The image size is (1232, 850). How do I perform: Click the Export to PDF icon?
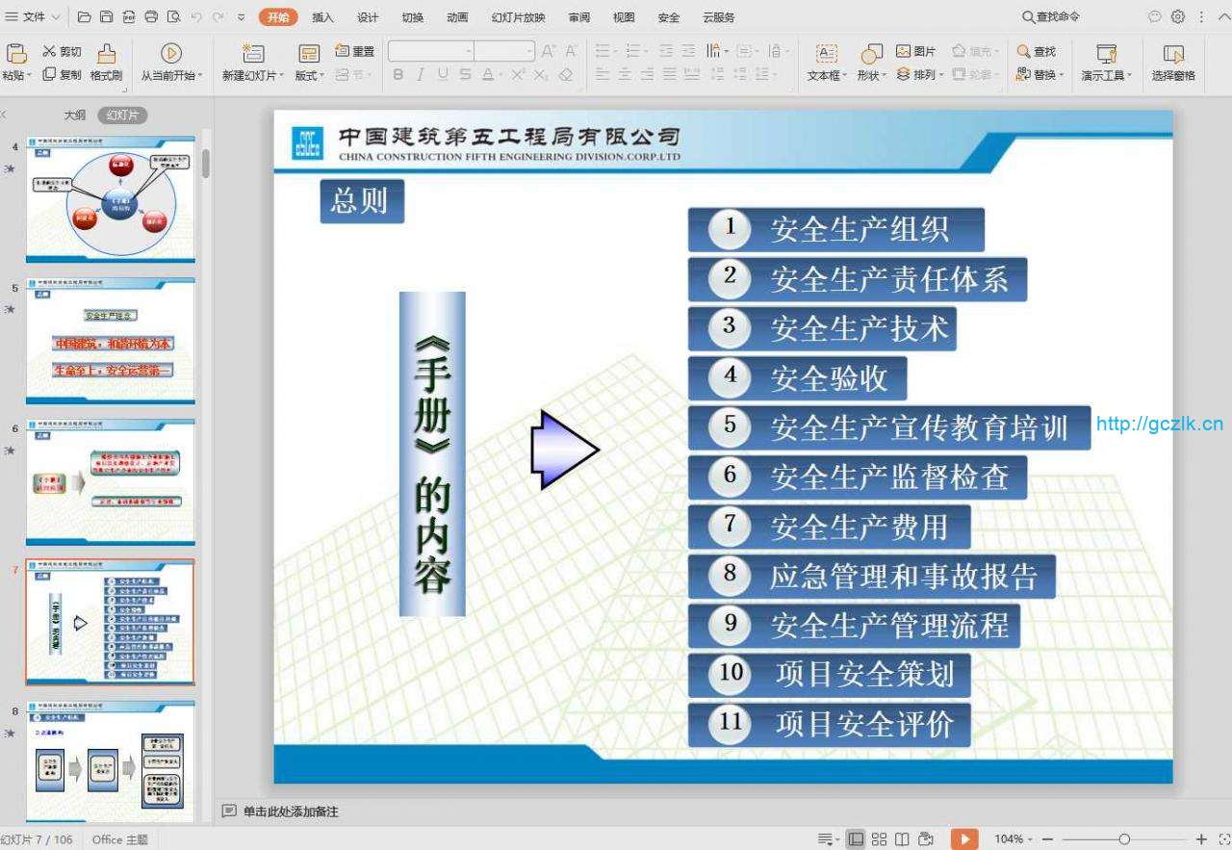coord(128,16)
